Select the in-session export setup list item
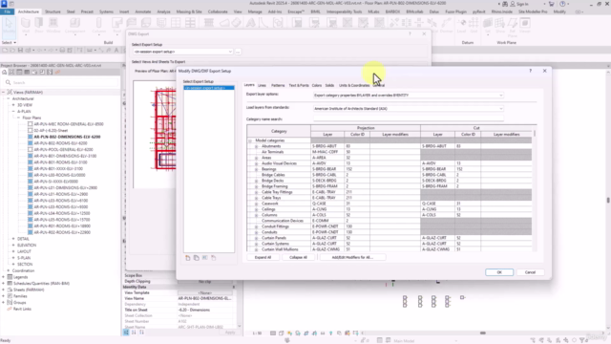Screen dimensions: 611x344 [209, 88]
